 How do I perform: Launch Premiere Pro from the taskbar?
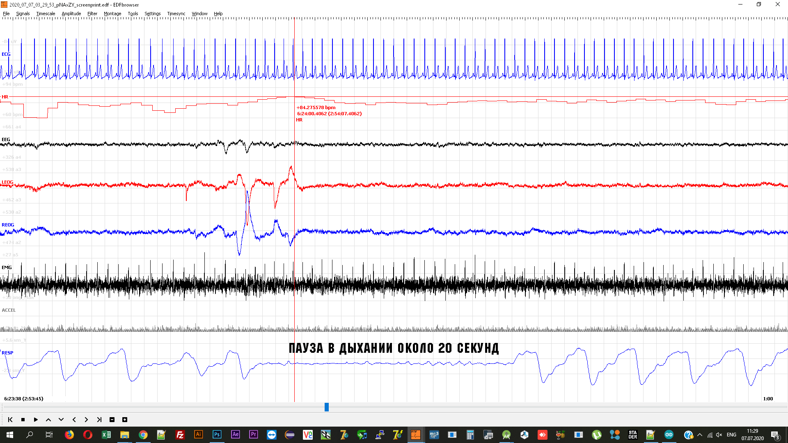click(x=253, y=435)
